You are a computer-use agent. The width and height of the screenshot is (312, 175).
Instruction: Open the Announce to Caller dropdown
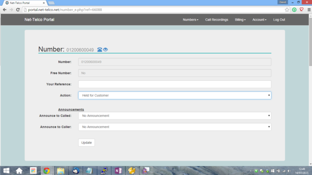[x=174, y=127]
